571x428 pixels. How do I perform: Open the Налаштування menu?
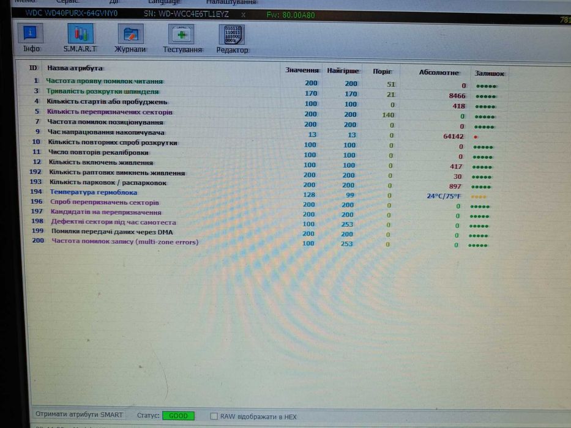[x=231, y=2]
